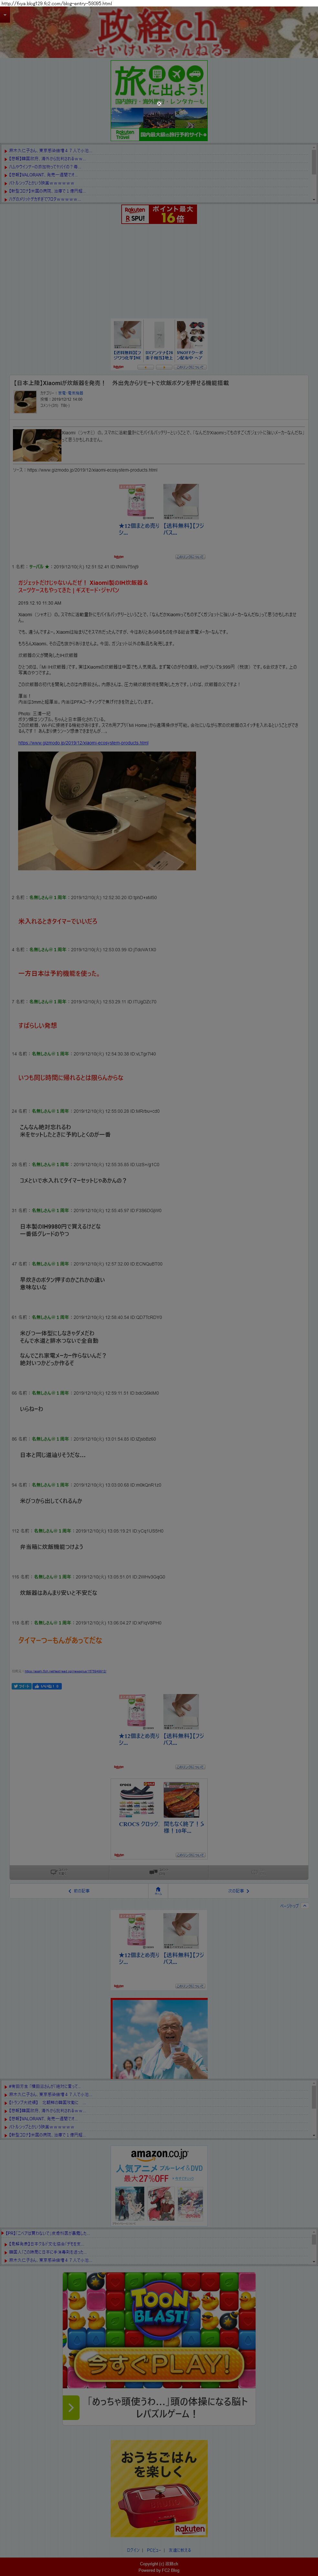Open the Rakuten おうちごはんを楽しく banner

159,2488
